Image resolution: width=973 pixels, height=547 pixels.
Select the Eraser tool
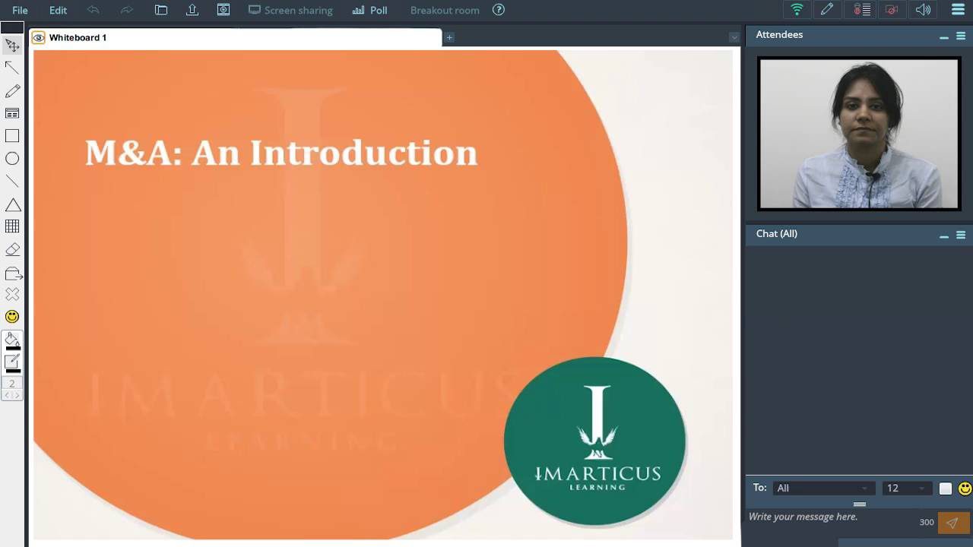(x=12, y=248)
